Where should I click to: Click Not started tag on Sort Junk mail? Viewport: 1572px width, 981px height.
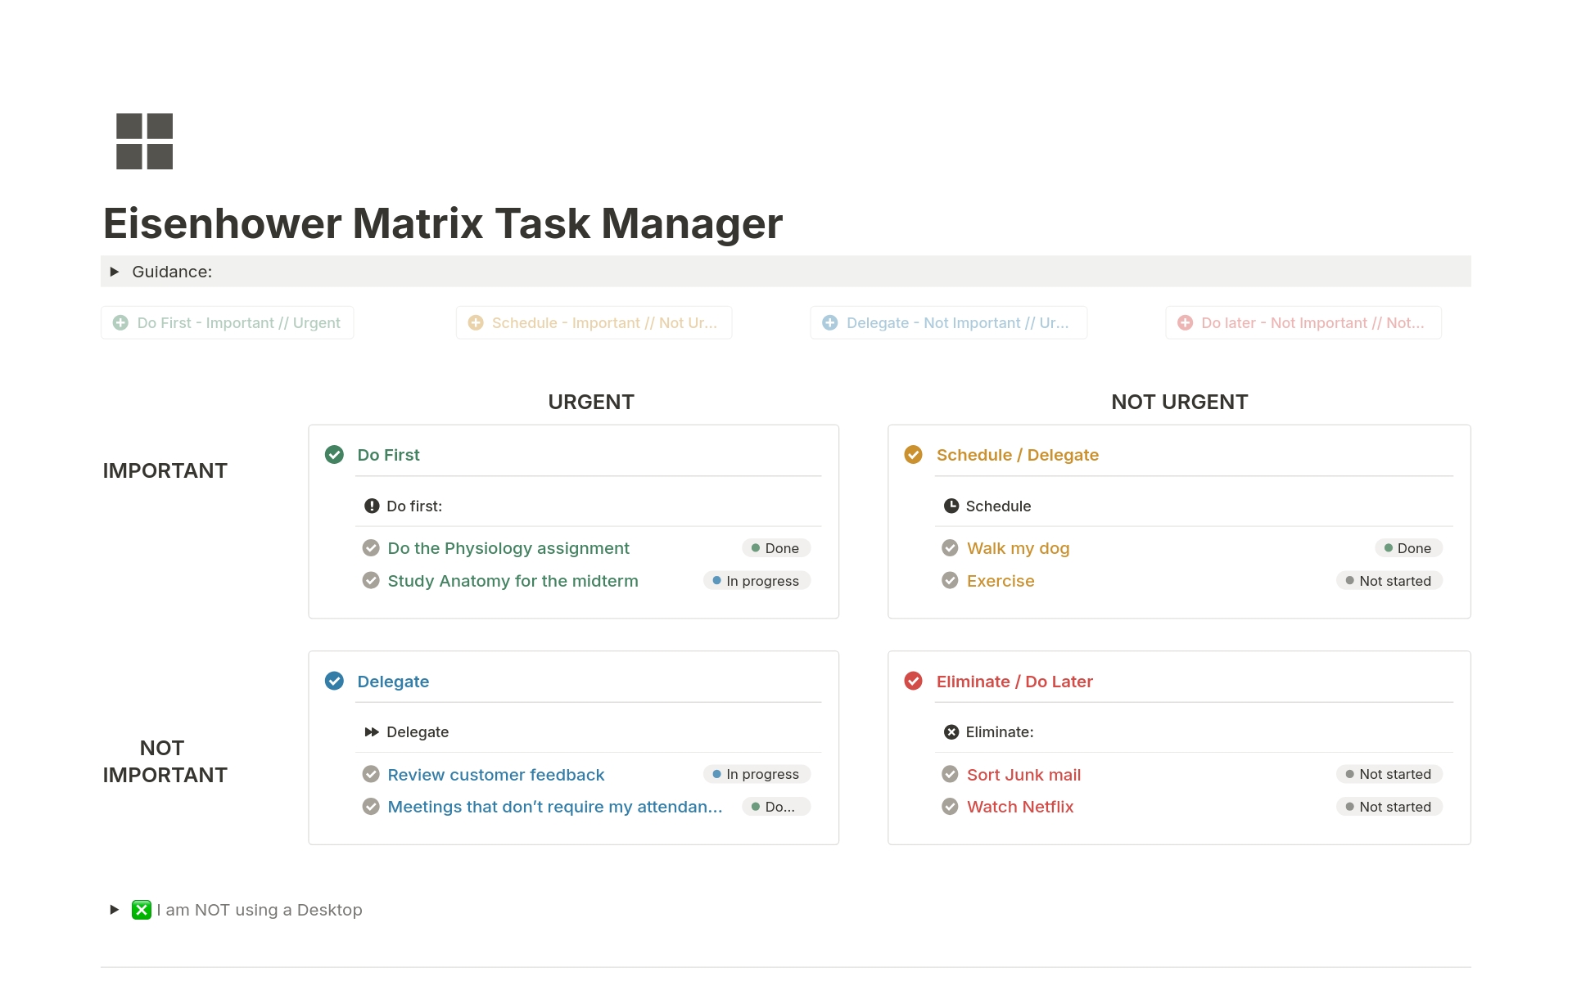tap(1389, 774)
